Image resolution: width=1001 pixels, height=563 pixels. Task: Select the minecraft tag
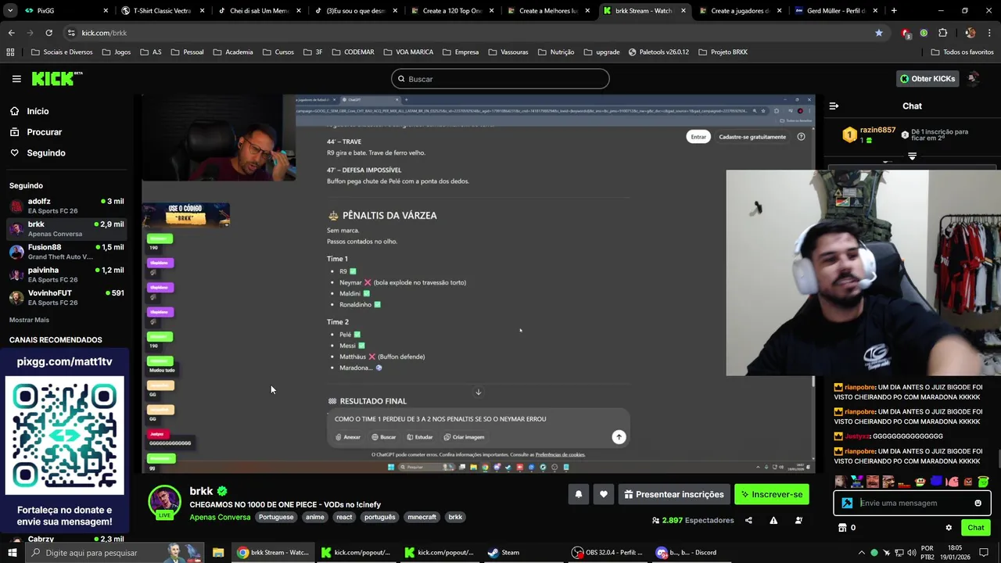422,517
